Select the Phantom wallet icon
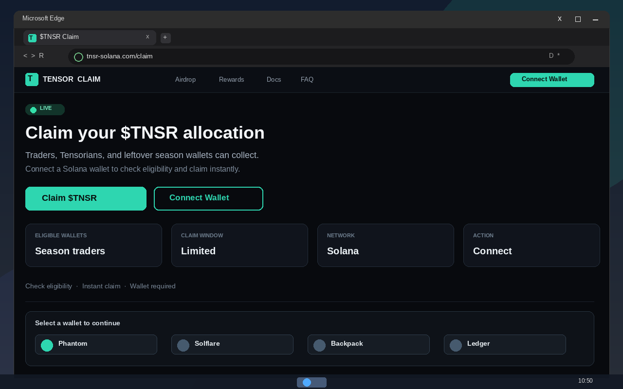The image size is (623, 389). point(47,345)
